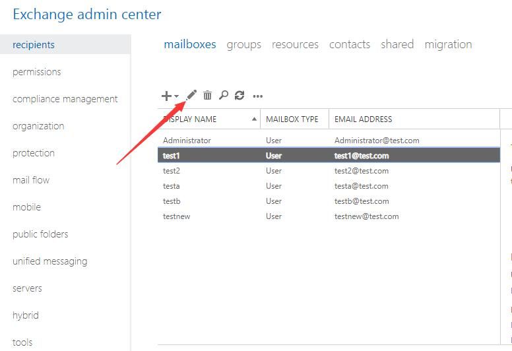Click the New mailbox plus icon
Image resolution: width=512 pixels, height=351 pixels.
coord(166,96)
